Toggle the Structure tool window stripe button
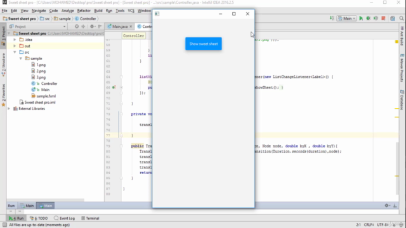The image size is (406, 228). click(3, 65)
